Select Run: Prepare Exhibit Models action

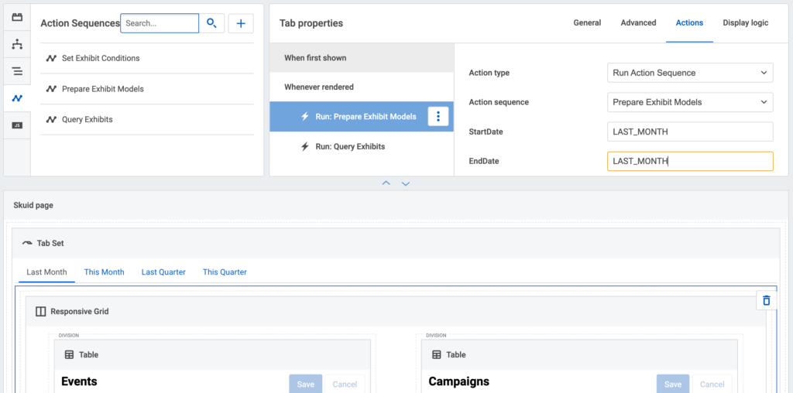coord(362,117)
